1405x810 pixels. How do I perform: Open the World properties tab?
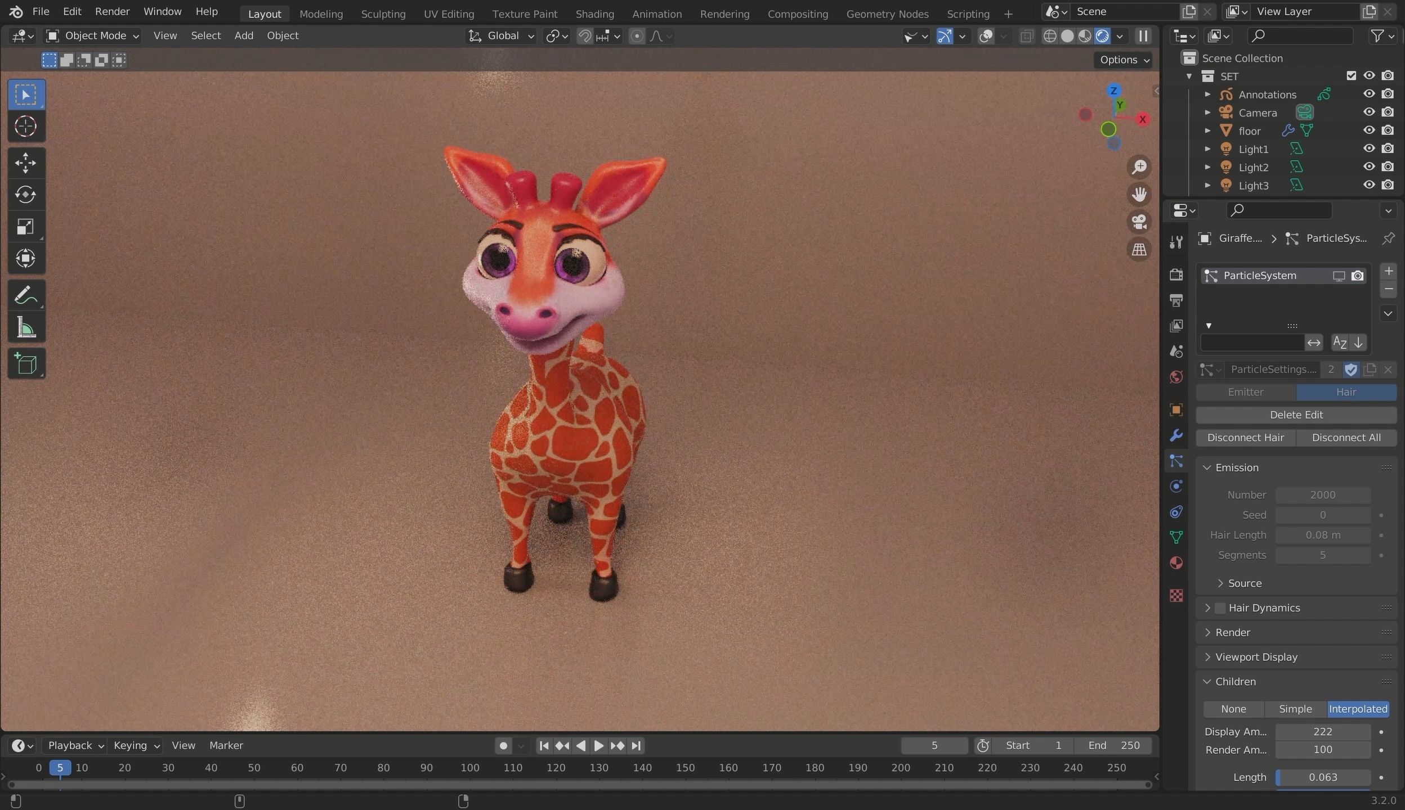[1176, 377]
